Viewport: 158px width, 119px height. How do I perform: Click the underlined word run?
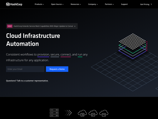[x=80, y=54]
